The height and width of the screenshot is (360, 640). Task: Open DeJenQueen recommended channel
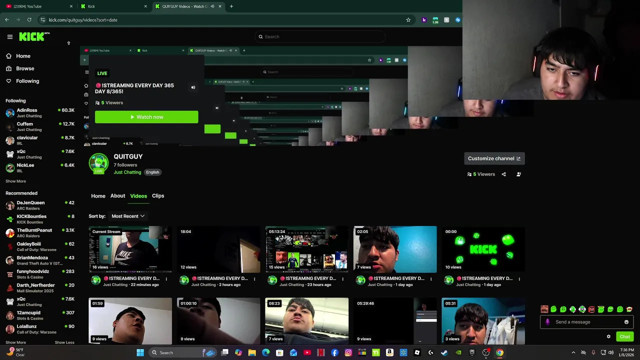40,205
